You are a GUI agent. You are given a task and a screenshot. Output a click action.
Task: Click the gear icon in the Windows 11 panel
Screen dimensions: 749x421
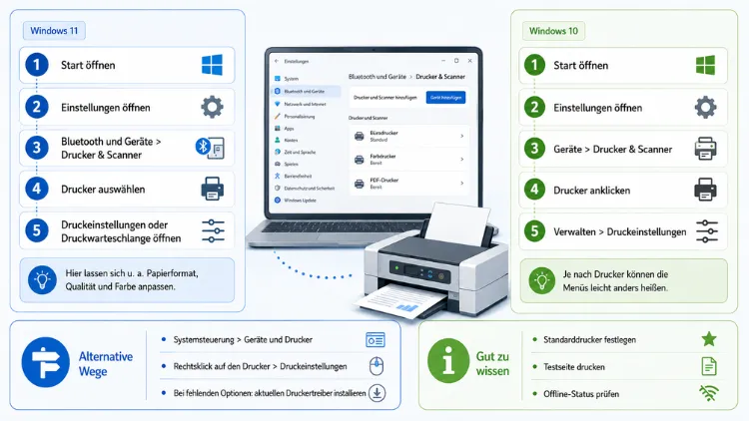(212, 107)
